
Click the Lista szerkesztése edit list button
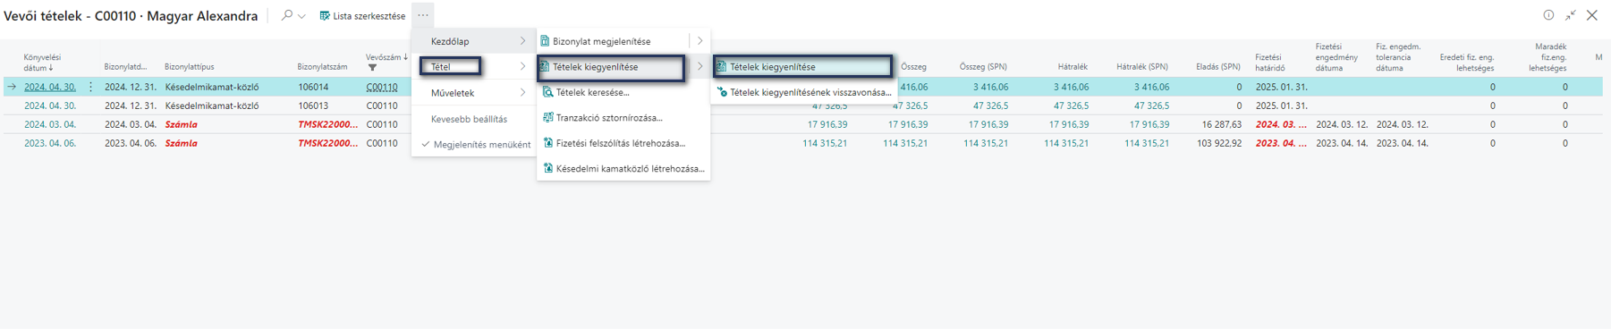pos(363,15)
